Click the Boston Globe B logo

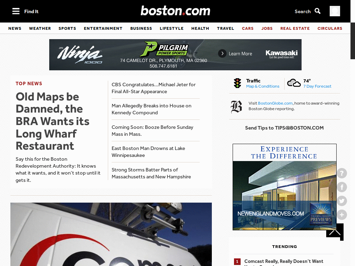(x=236, y=107)
